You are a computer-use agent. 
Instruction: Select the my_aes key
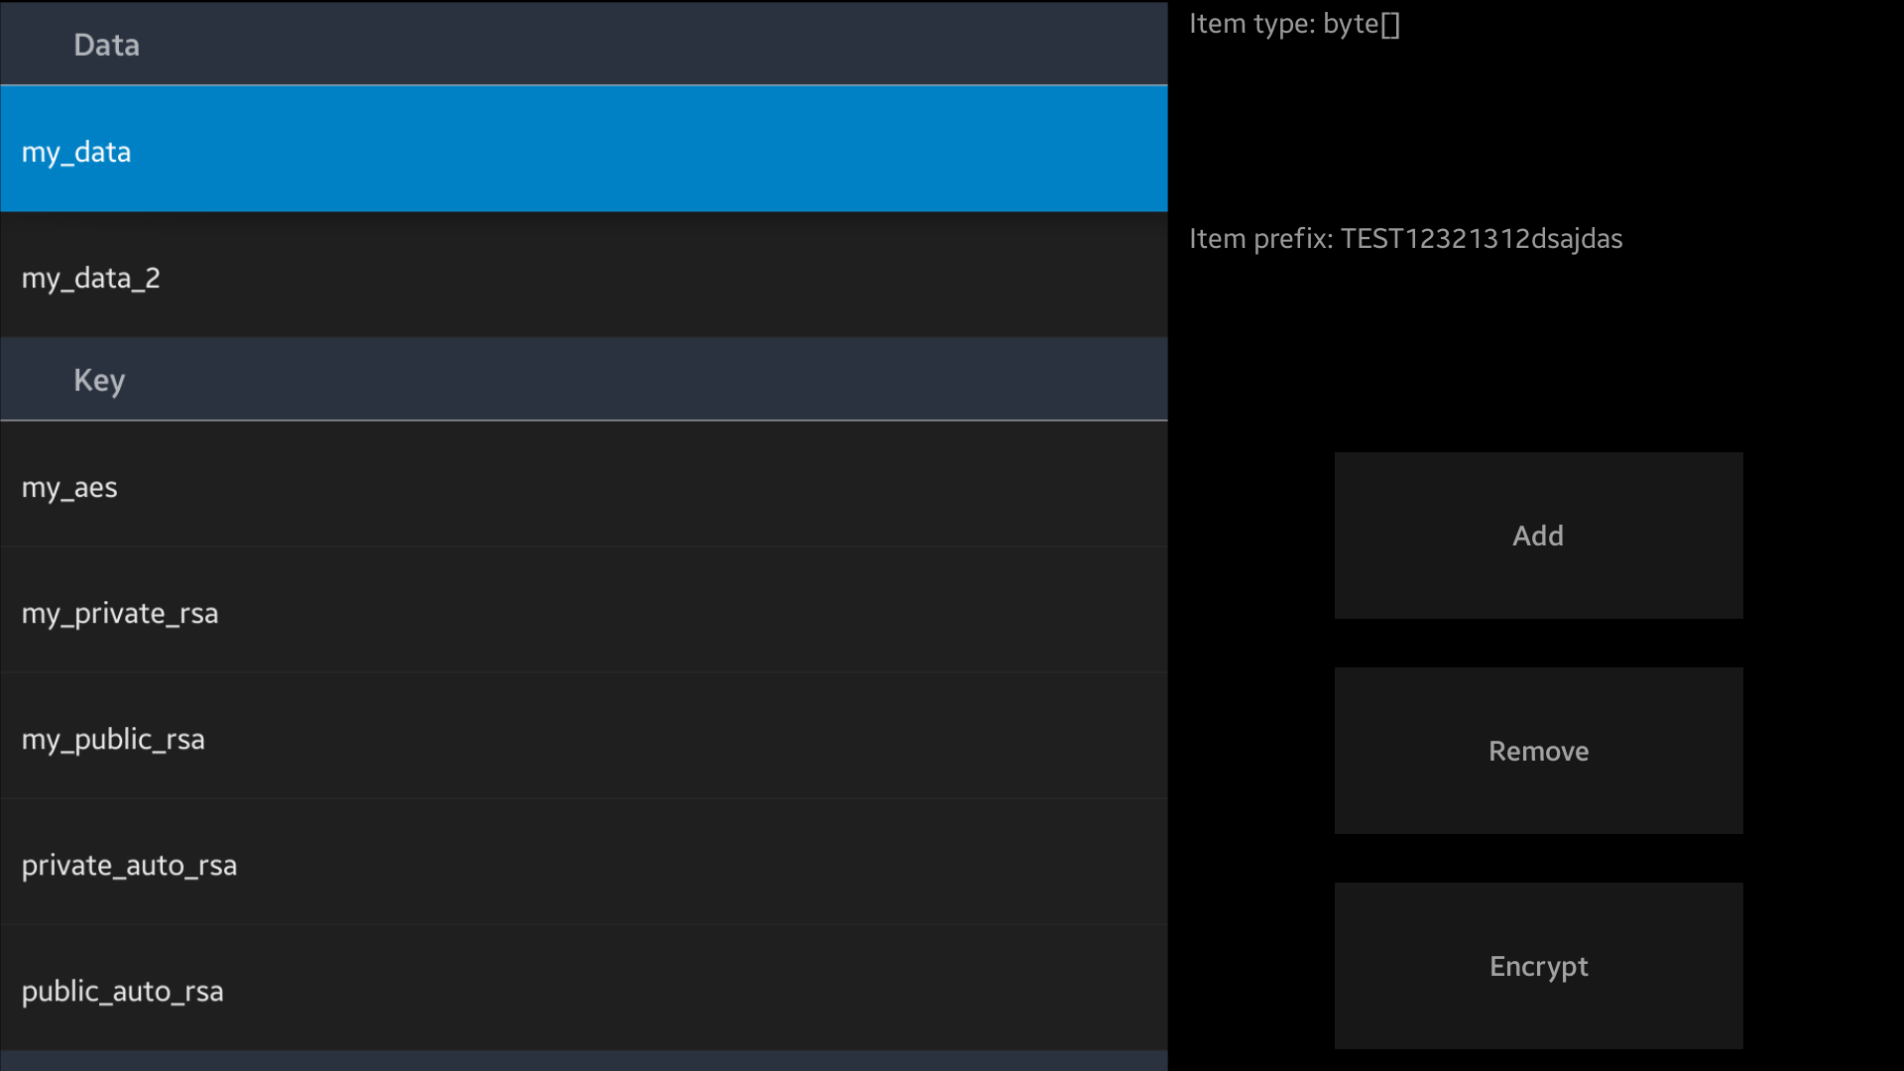point(69,487)
